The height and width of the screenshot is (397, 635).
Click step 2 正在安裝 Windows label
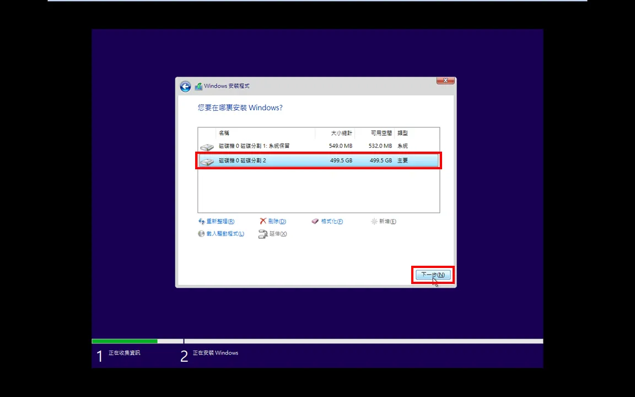216,353
